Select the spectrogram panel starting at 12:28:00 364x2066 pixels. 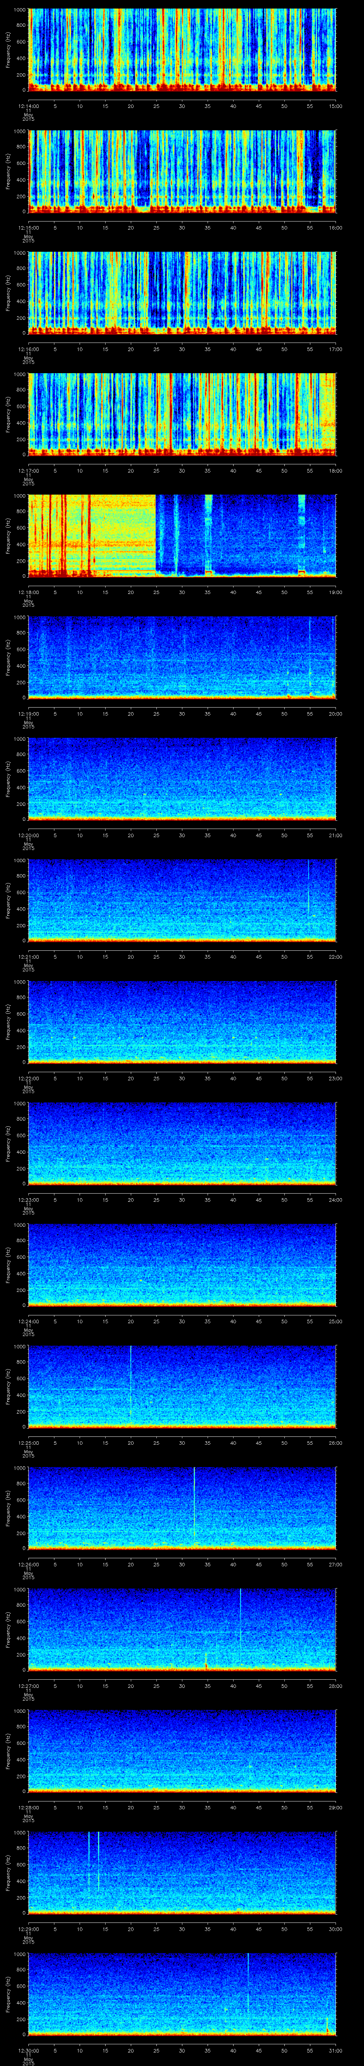pos(182,1751)
